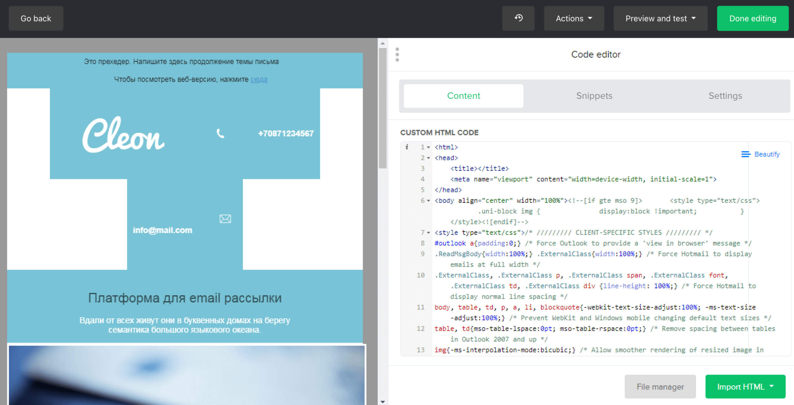Place cursor on img interpolation line 13

599,350
